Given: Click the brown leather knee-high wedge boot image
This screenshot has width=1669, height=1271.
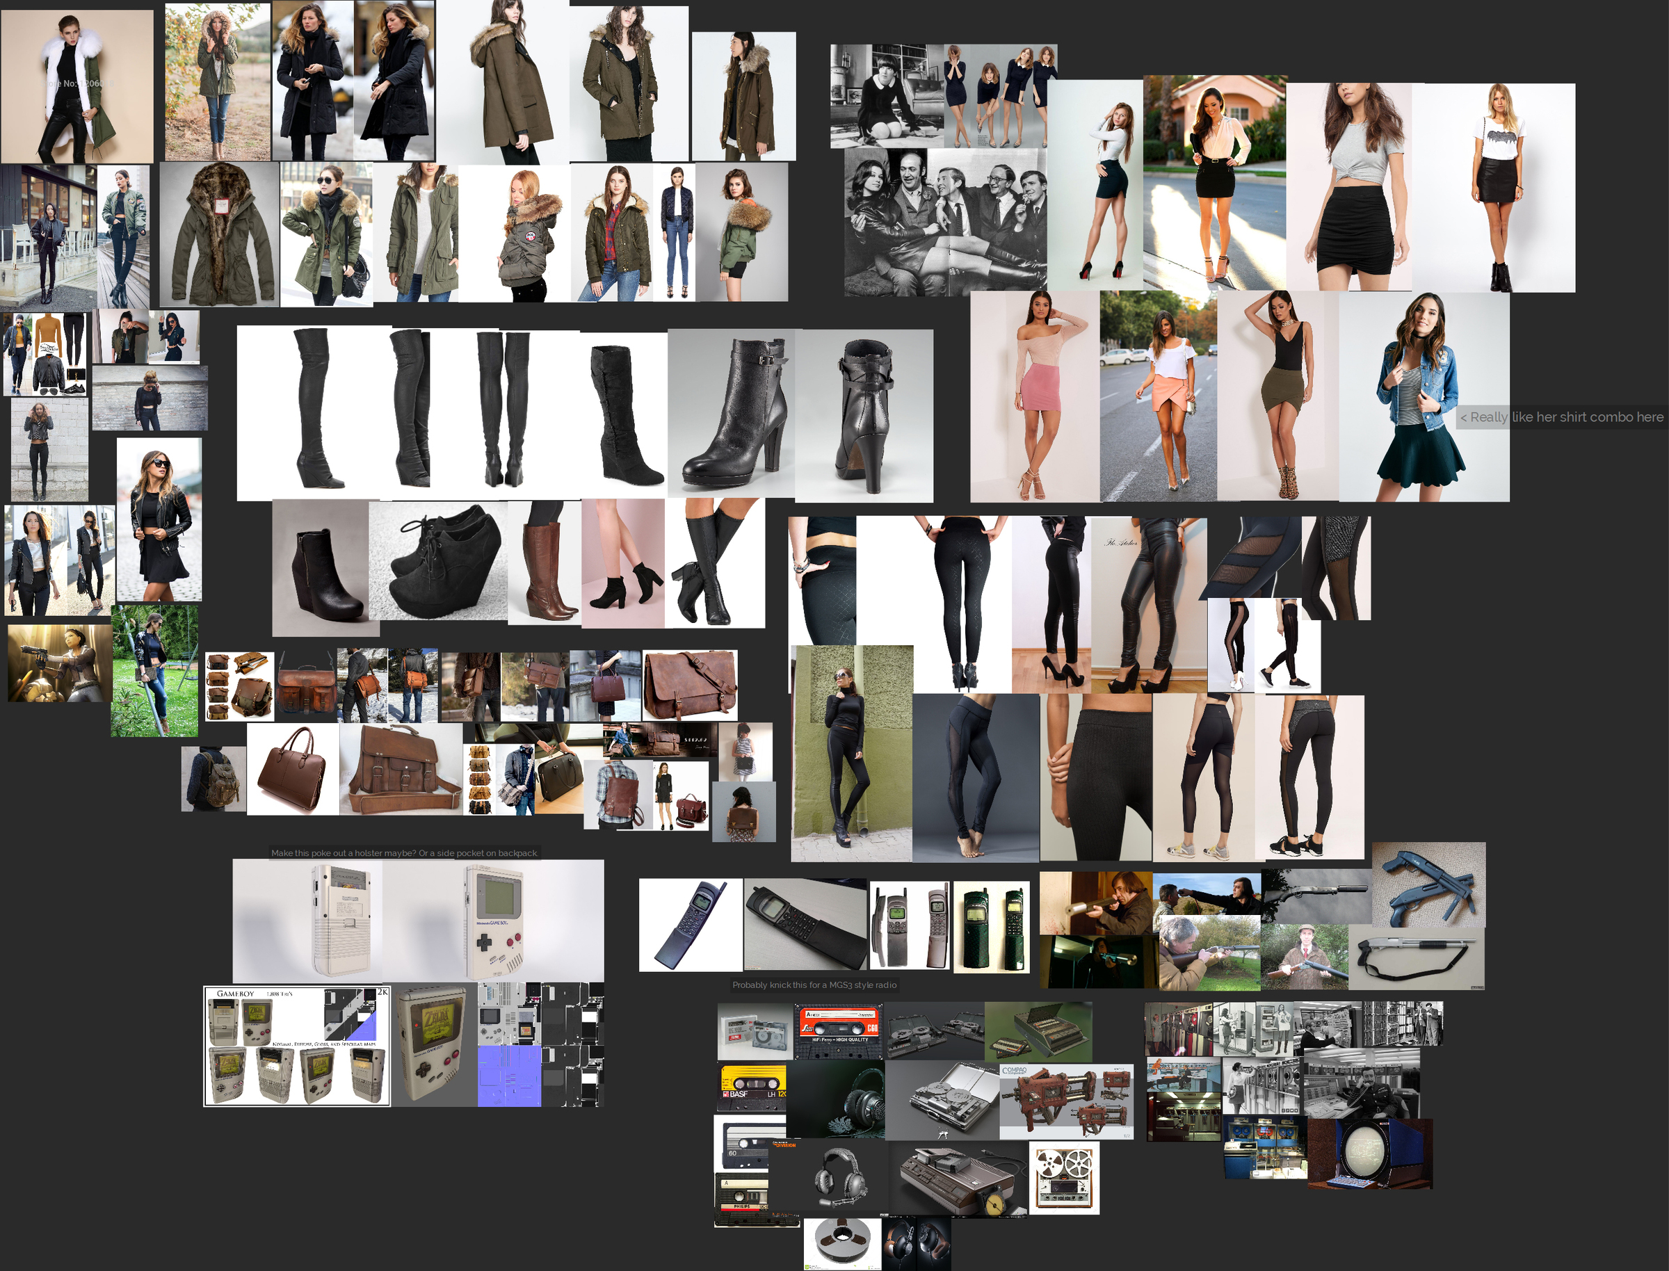Looking at the screenshot, I should [x=545, y=563].
